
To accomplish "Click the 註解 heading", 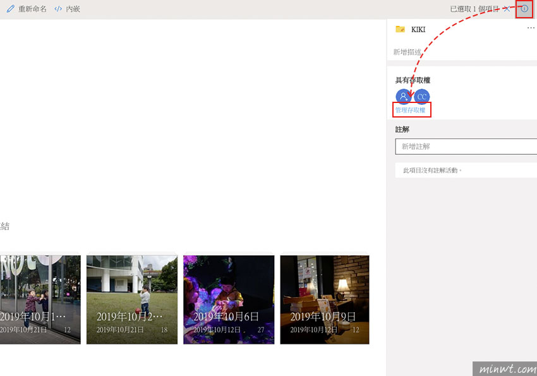I will pos(402,130).
